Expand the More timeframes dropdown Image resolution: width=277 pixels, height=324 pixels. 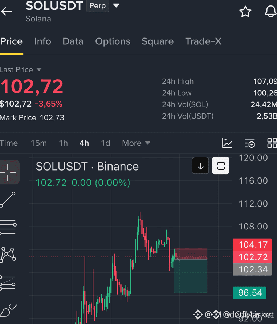136,143
